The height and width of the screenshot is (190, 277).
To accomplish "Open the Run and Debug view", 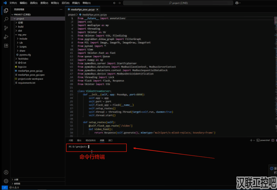I will click(x=6, y=37).
